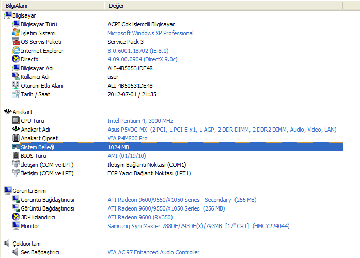Viewport: 360px width, 258px height.
Task: Open the AMI (01/19/10) BIOS link
Action: [127, 156]
